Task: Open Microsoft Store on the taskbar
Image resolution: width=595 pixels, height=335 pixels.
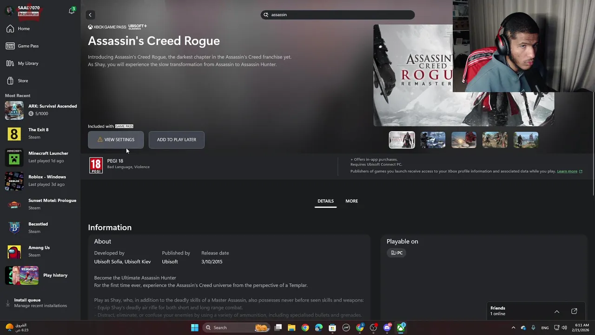Action: click(x=332, y=328)
